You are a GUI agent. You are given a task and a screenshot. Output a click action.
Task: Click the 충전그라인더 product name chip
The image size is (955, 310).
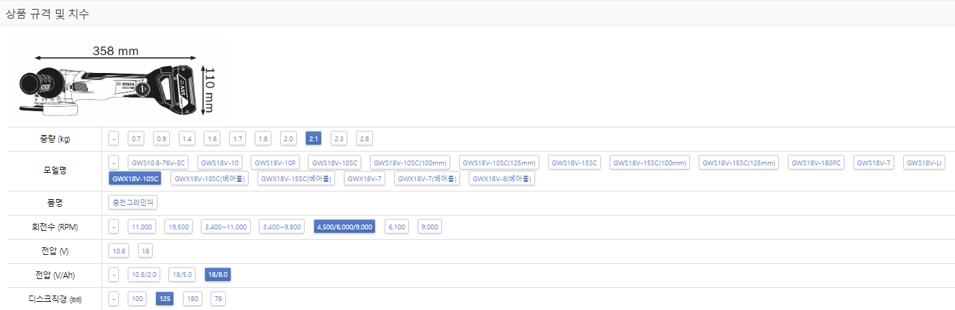(x=133, y=203)
